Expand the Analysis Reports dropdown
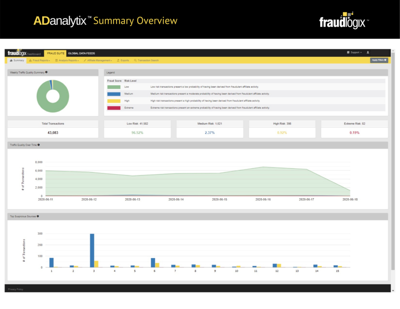Viewport: 400px width, 309px height. tap(67, 60)
